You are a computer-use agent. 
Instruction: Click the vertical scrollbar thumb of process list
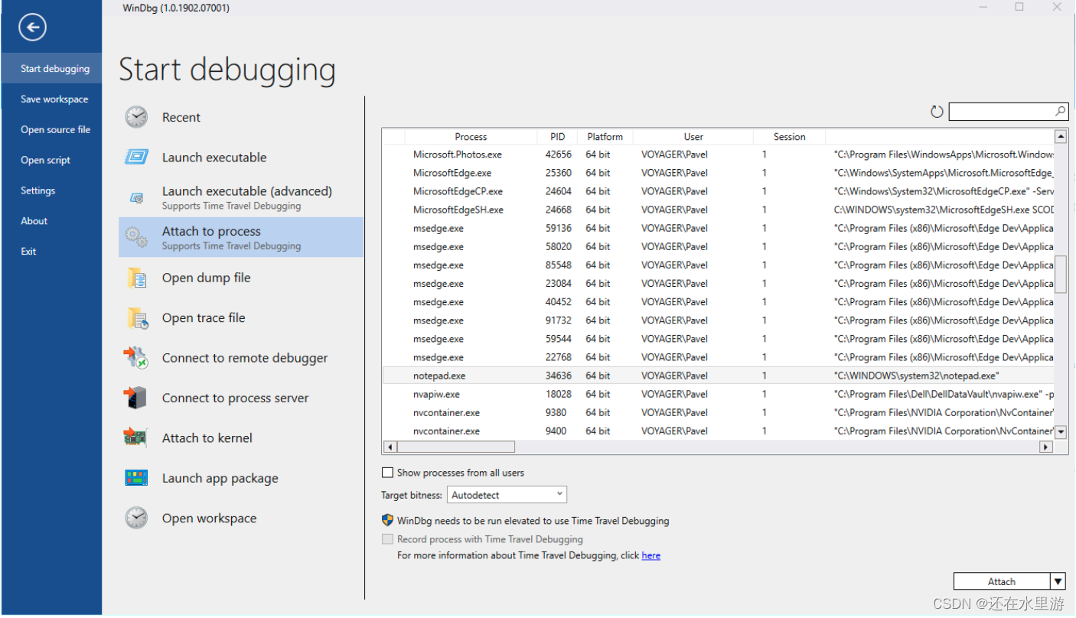click(1061, 275)
